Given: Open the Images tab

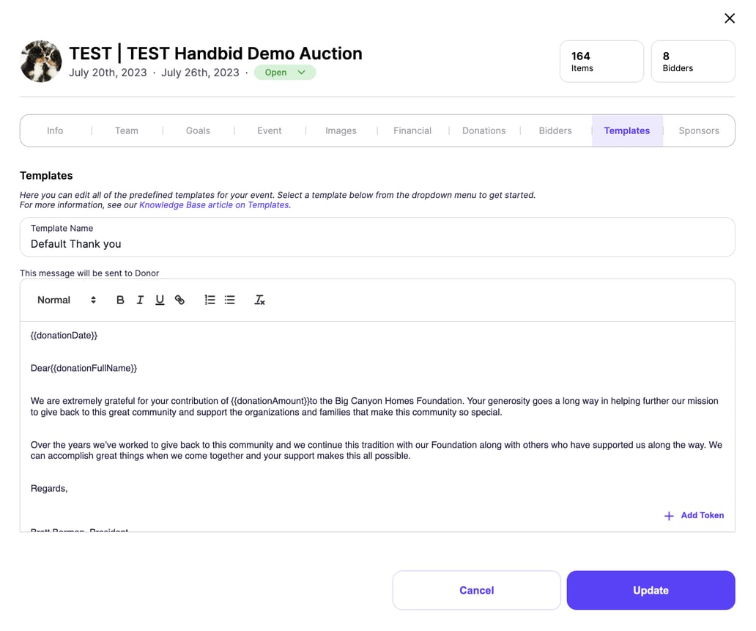Looking at the screenshot, I should (x=341, y=130).
